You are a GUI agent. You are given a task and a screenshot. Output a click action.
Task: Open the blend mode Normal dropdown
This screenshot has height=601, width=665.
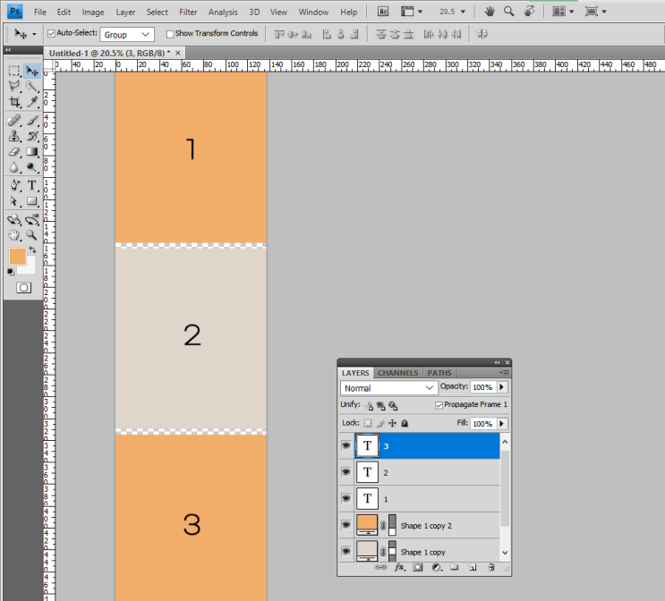388,388
